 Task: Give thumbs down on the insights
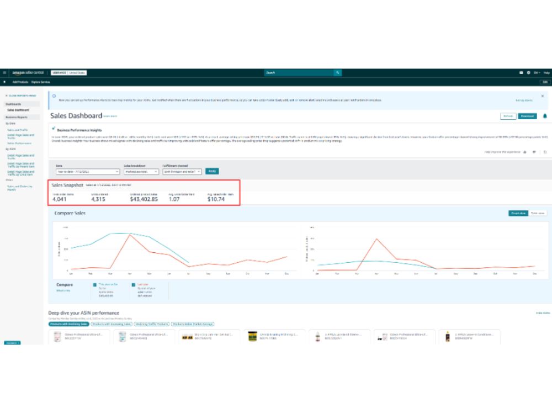pyautogui.click(x=534, y=152)
